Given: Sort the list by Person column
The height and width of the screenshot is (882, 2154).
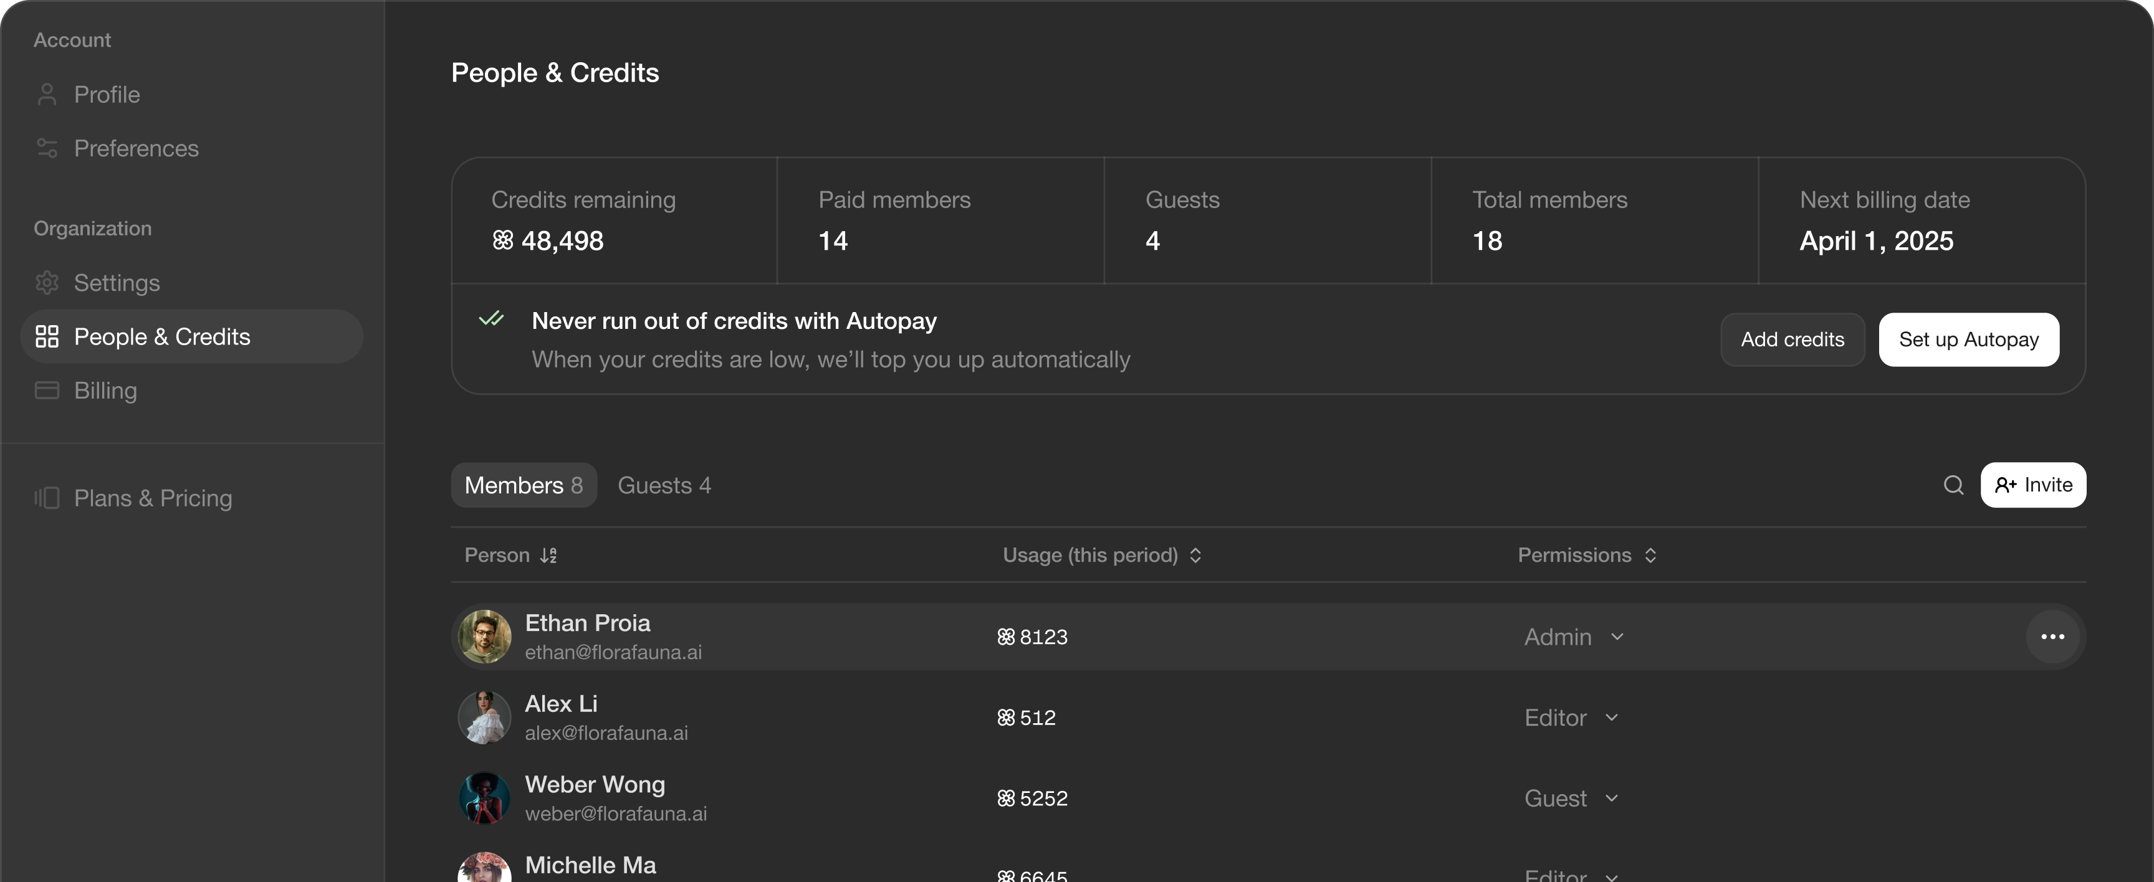Looking at the screenshot, I should point(510,555).
